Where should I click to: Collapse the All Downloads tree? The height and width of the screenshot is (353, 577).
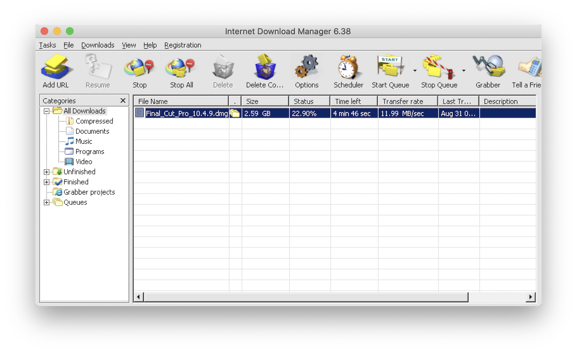pyautogui.click(x=47, y=111)
